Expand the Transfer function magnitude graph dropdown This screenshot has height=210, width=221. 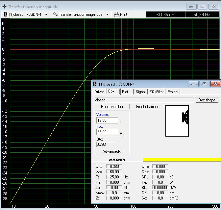107,14
